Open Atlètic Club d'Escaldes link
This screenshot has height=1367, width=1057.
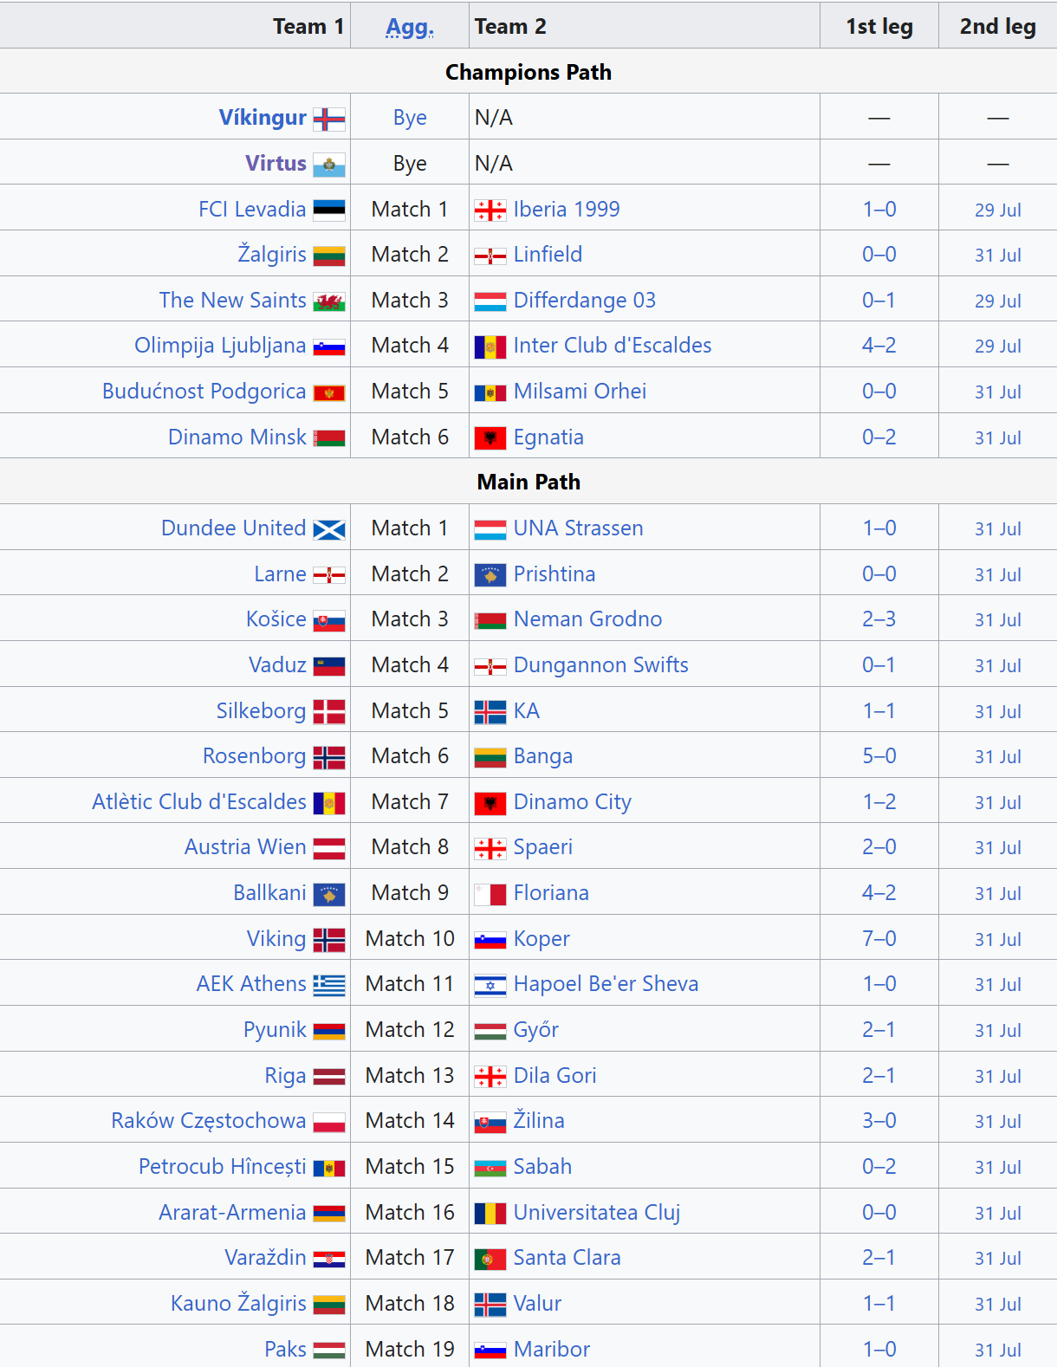(x=199, y=802)
